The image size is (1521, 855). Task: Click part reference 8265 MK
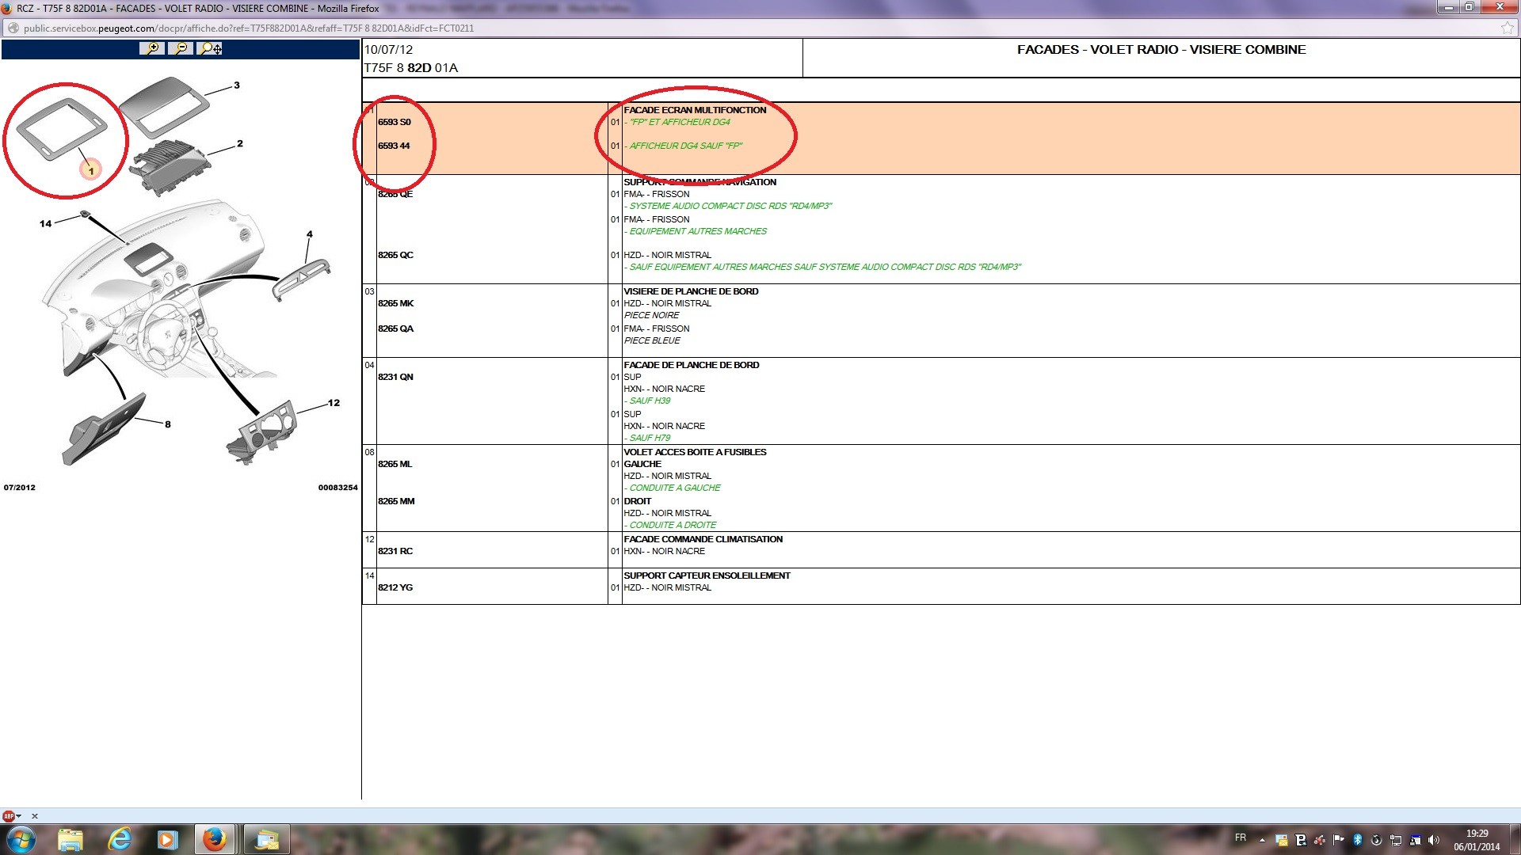[x=396, y=303]
